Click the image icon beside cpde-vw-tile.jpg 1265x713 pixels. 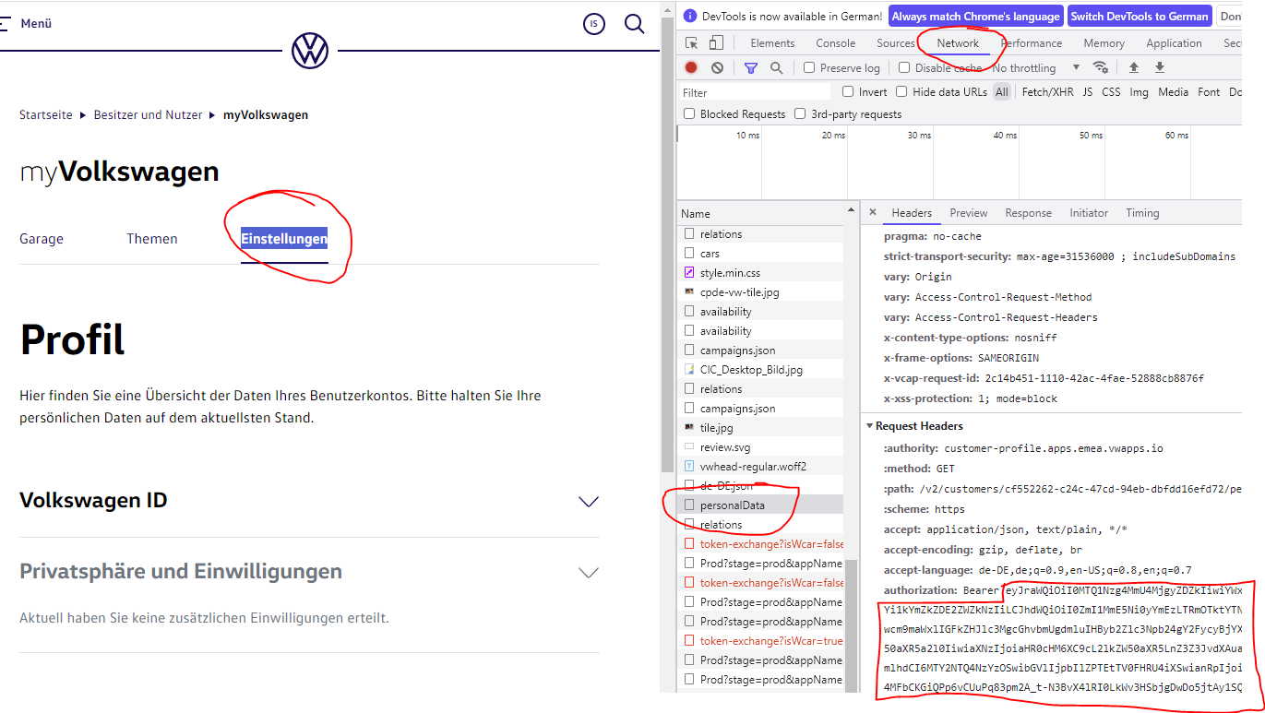coord(689,291)
